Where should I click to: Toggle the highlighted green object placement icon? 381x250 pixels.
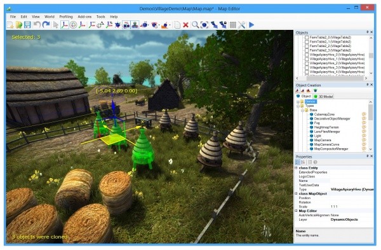tap(135, 25)
